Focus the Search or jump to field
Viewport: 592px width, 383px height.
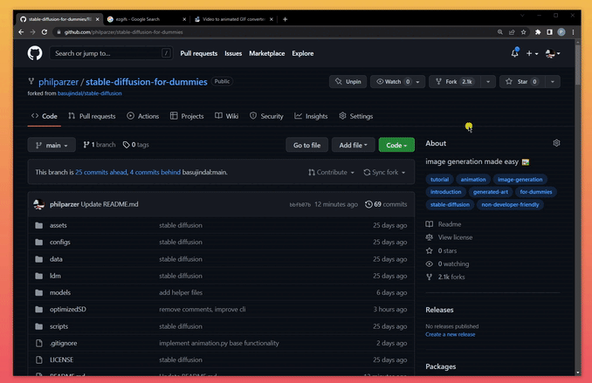[112, 53]
